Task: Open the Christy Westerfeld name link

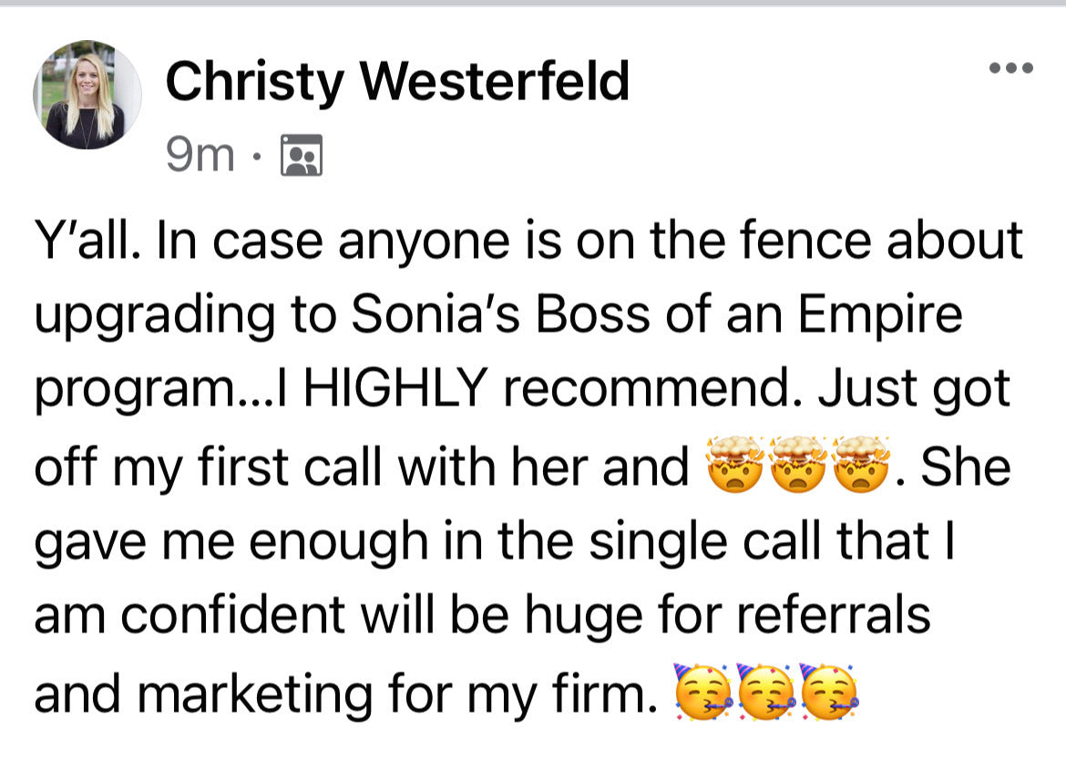Action: click(397, 81)
